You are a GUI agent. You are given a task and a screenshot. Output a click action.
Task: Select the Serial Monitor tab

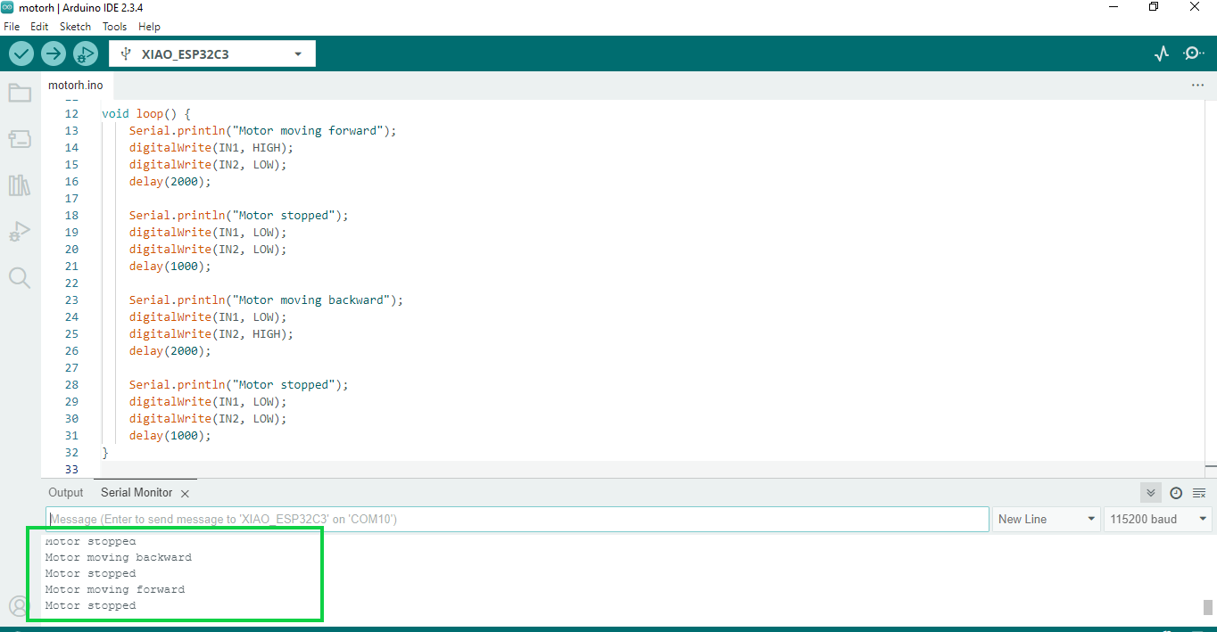coord(137,493)
